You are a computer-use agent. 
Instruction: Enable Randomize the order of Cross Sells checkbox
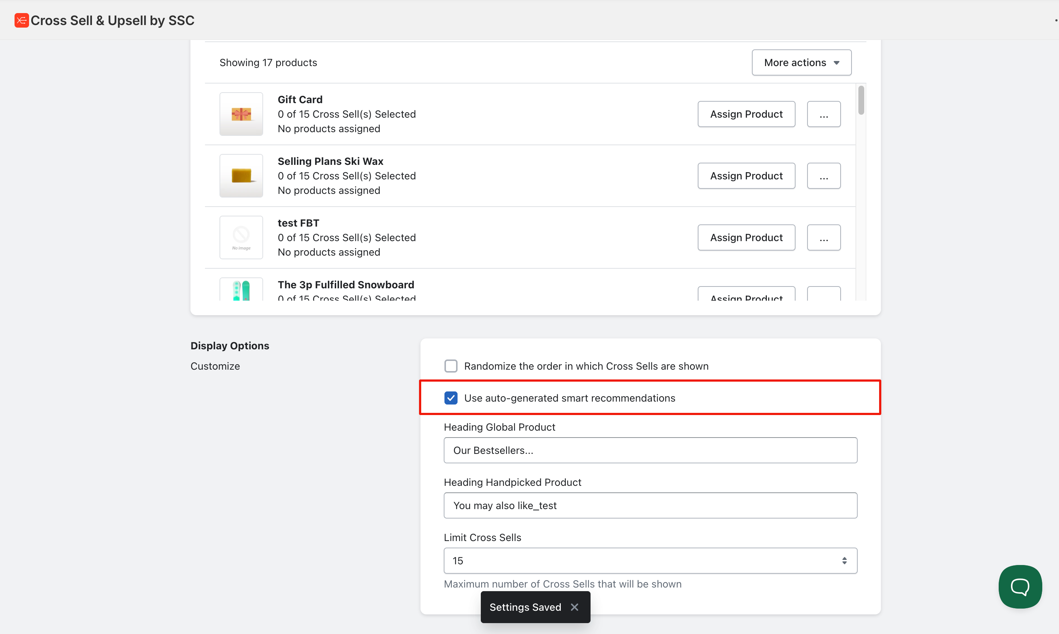(x=451, y=366)
